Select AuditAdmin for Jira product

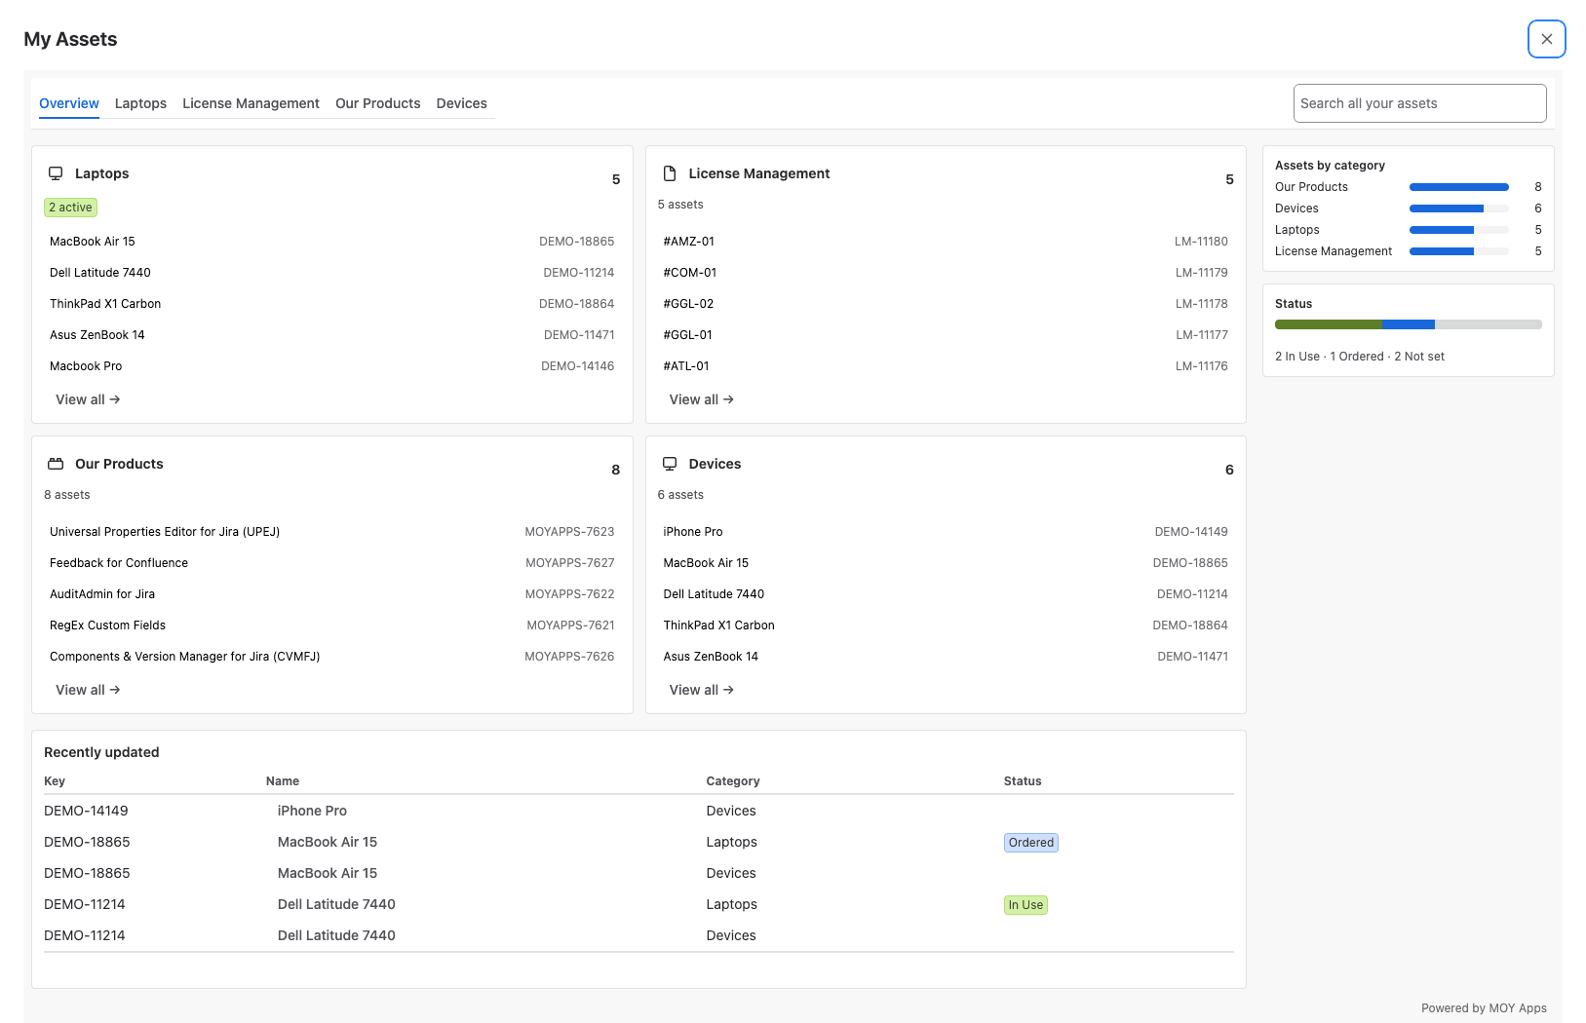tap(332, 594)
